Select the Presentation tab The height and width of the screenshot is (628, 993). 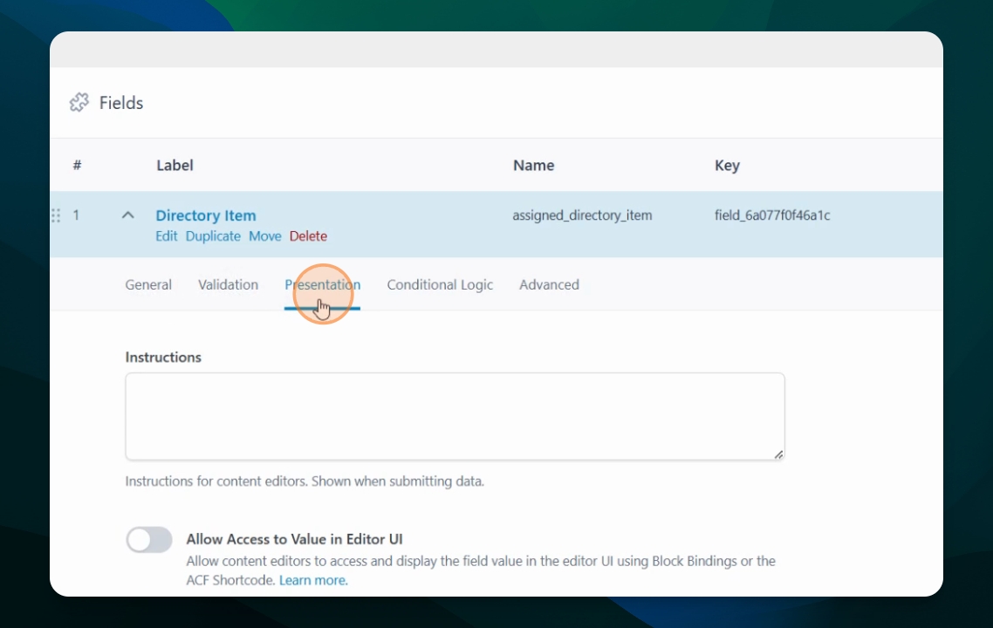tap(322, 285)
